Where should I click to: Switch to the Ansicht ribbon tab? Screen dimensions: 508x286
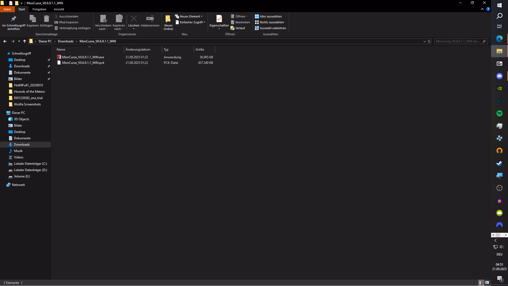59,9
